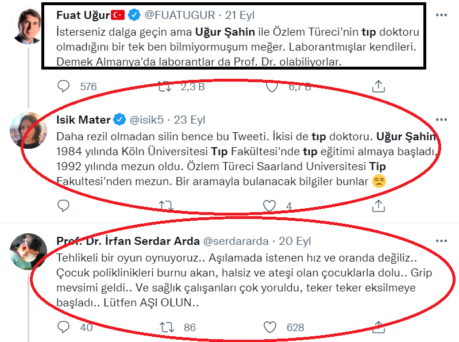Viewport: 459px width, 342px height.
Task: Reply to İrfan Serdar Arda's tweet
Action: click(x=64, y=327)
